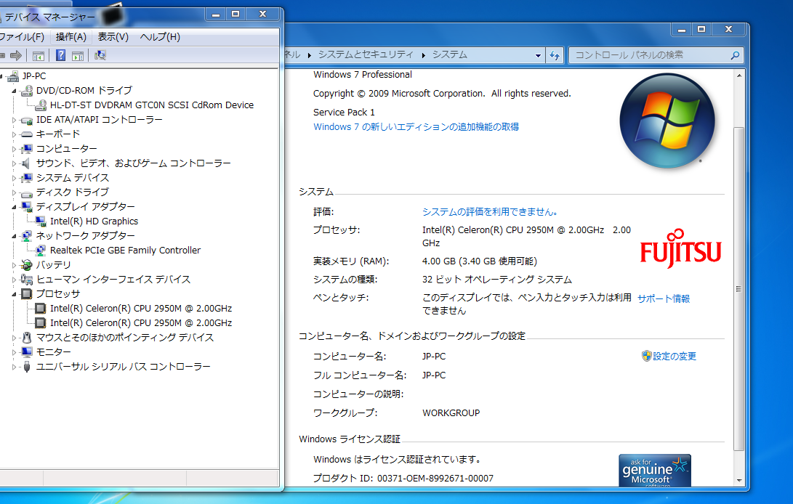Click the システム デバイス category icon
Screen dimensions: 793x504
[x=27, y=178]
